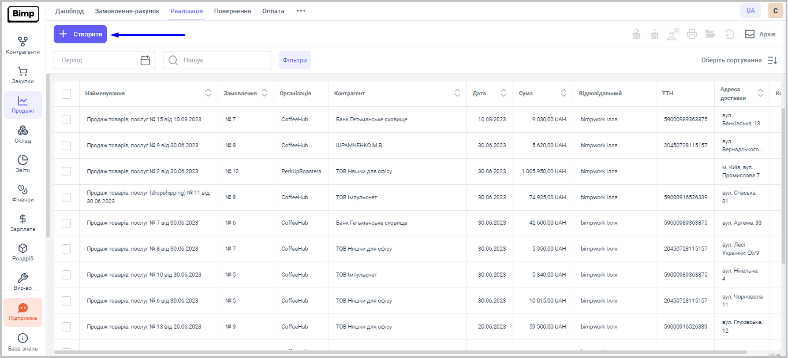The width and height of the screenshot is (788, 358).
Task: Open the Фінанси section
Action: pos(23,193)
